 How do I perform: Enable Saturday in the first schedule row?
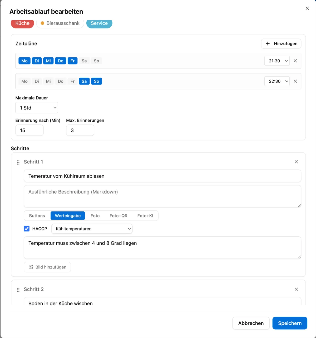(x=84, y=61)
